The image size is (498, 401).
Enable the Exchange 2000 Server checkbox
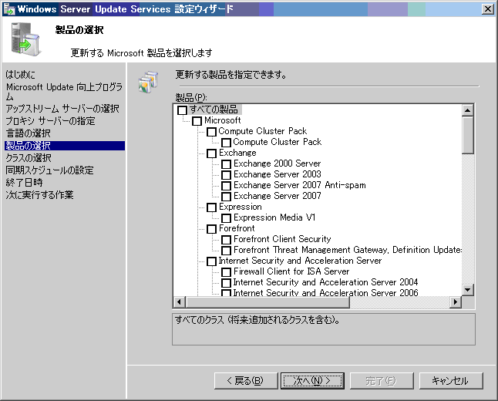point(226,164)
